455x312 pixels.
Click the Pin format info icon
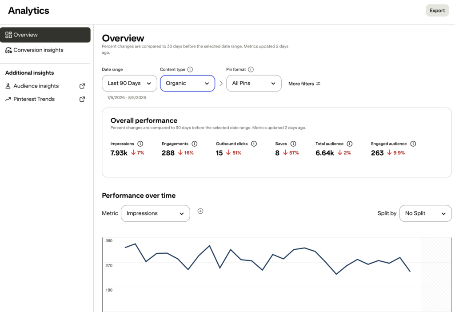(251, 69)
